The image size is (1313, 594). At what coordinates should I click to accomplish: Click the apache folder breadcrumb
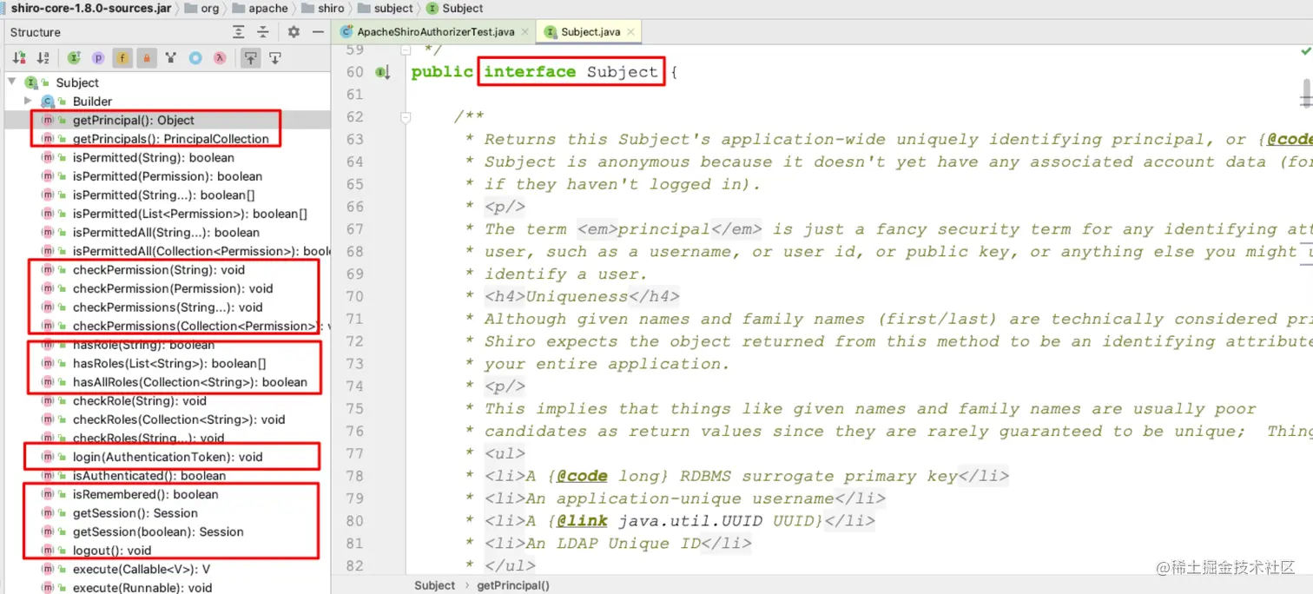click(x=259, y=8)
